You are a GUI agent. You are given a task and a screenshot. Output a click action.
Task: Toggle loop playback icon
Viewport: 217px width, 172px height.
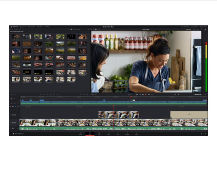tap(152, 95)
